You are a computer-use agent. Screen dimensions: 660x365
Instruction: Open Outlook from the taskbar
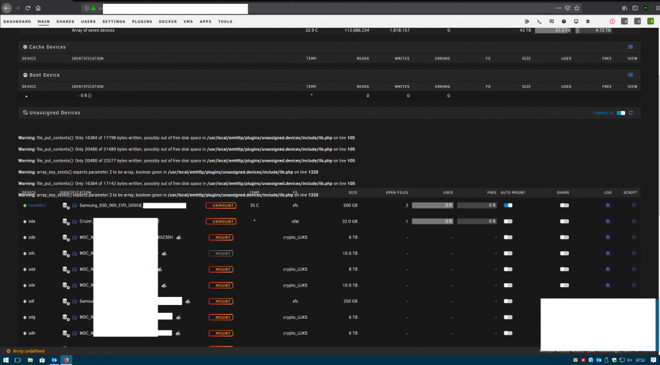pyautogui.click(x=54, y=360)
